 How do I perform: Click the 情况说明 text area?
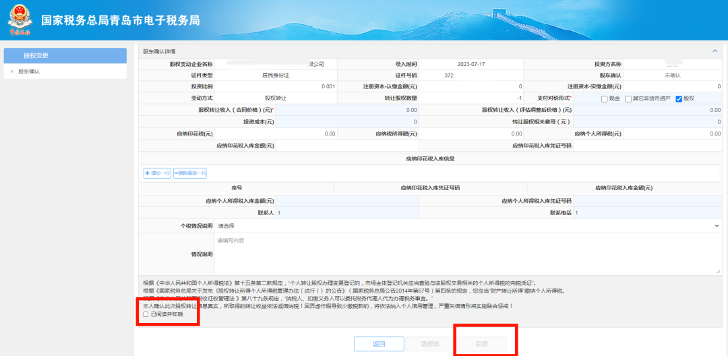click(468, 254)
